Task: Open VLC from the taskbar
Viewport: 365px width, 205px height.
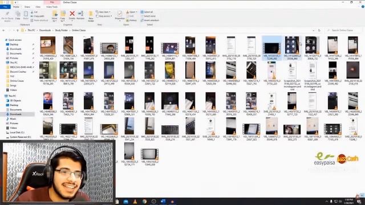Action: pyautogui.click(x=135, y=202)
